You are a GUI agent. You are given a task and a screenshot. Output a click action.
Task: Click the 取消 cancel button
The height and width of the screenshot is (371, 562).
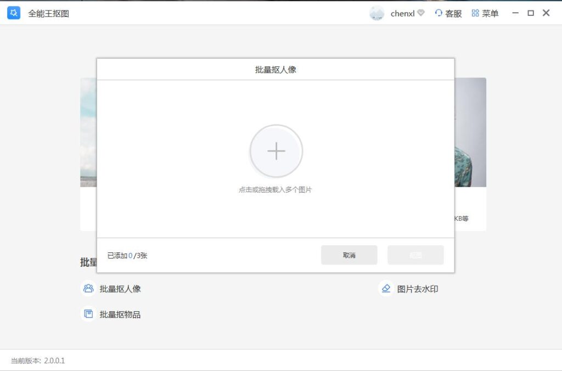pyautogui.click(x=349, y=255)
